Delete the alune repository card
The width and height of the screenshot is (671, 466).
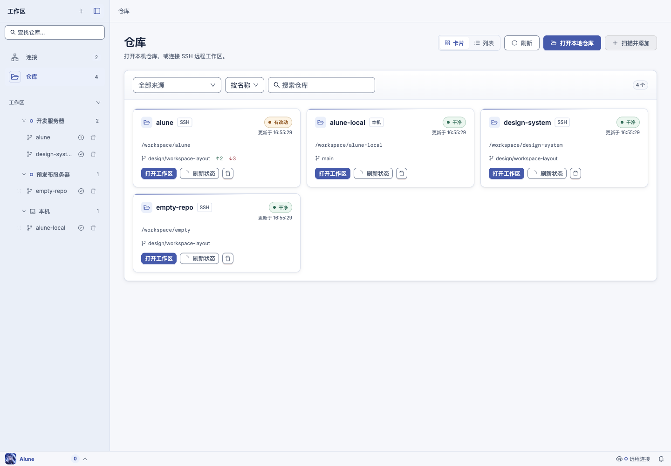coord(228,173)
